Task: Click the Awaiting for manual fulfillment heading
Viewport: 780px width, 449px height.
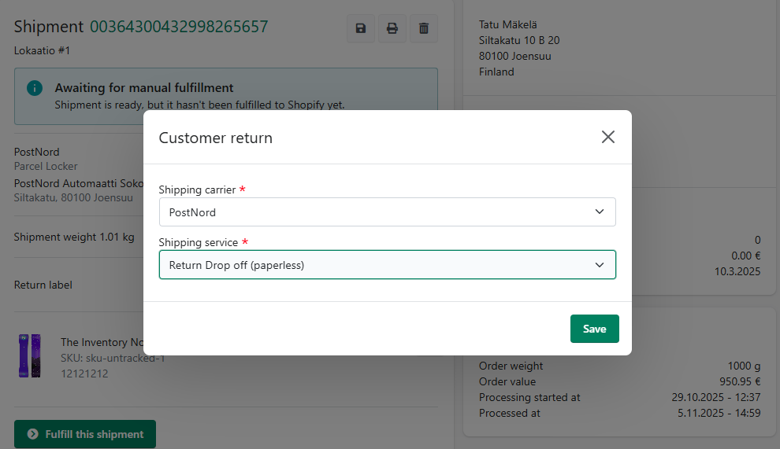Action: [x=143, y=88]
